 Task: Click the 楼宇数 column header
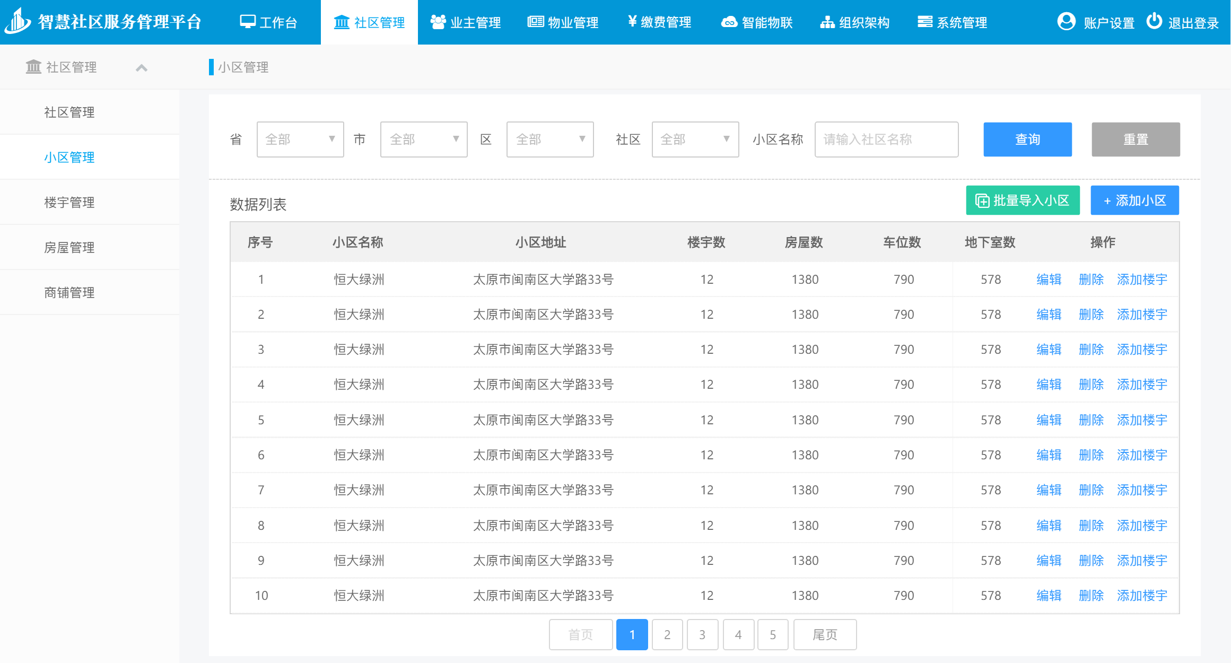click(706, 242)
